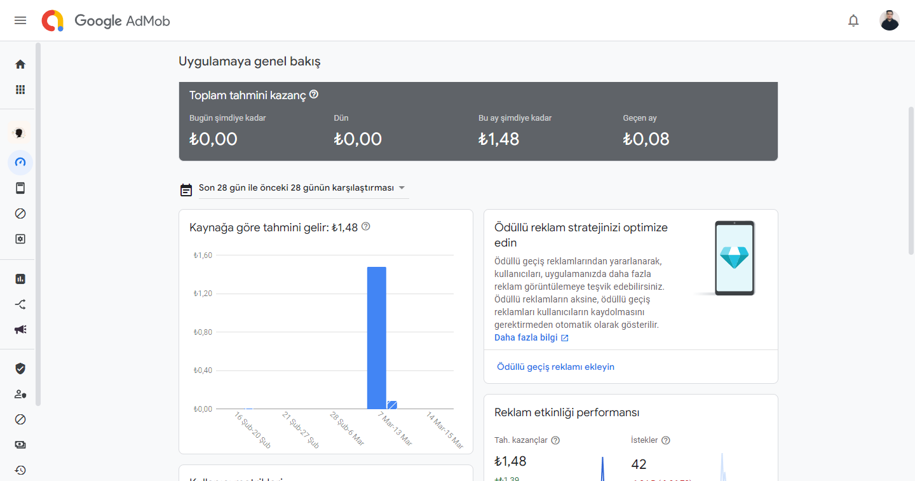Open the change history clock icon
The height and width of the screenshot is (481, 915).
point(20,470)
